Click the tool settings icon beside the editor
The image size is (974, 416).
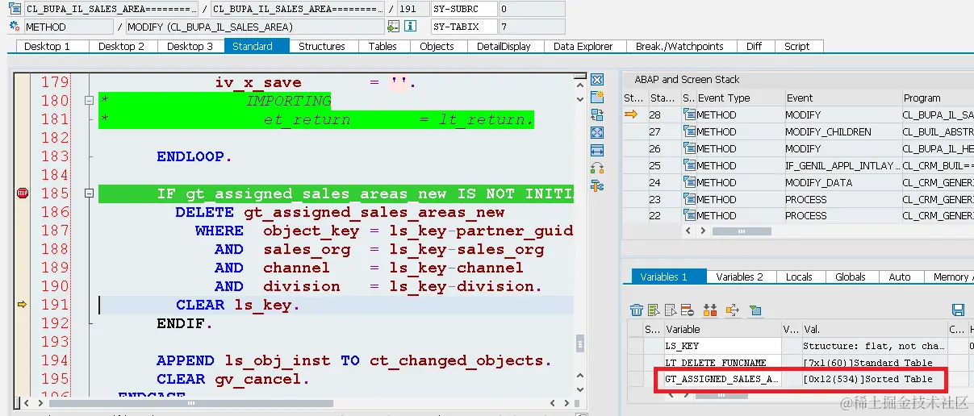(x=597, y=186)
